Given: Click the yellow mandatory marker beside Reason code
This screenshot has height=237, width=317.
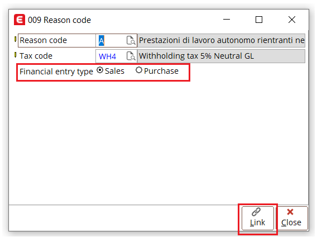Looking at the screenshot, I should click(x=16, y=39).
